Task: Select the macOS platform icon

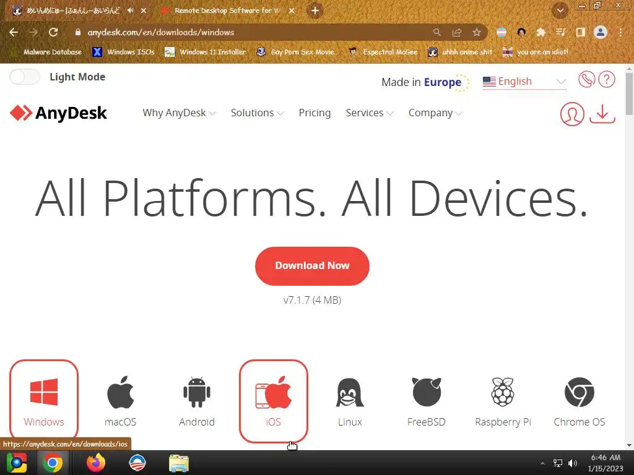Action: [121, 392]
